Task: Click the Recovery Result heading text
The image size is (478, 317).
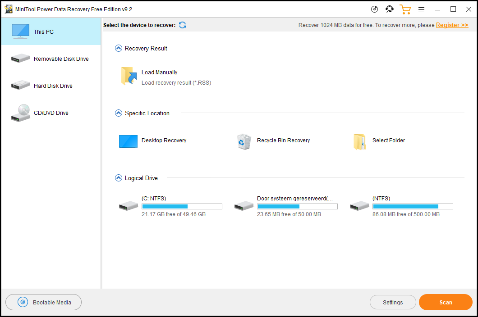Action: (x=146, y=49)
